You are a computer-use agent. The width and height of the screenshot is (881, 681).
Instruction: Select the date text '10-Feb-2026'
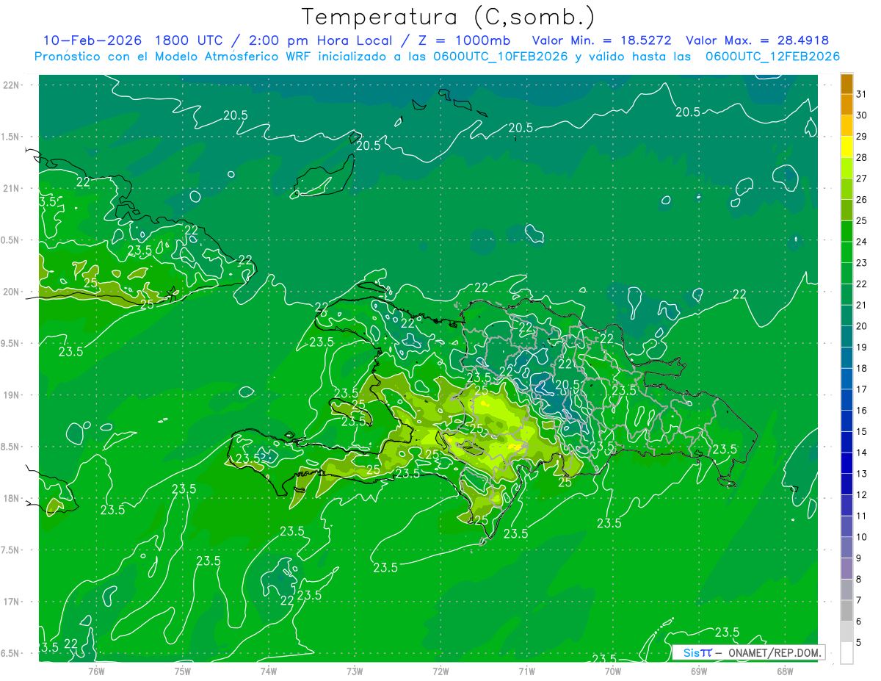coord(93,40)
